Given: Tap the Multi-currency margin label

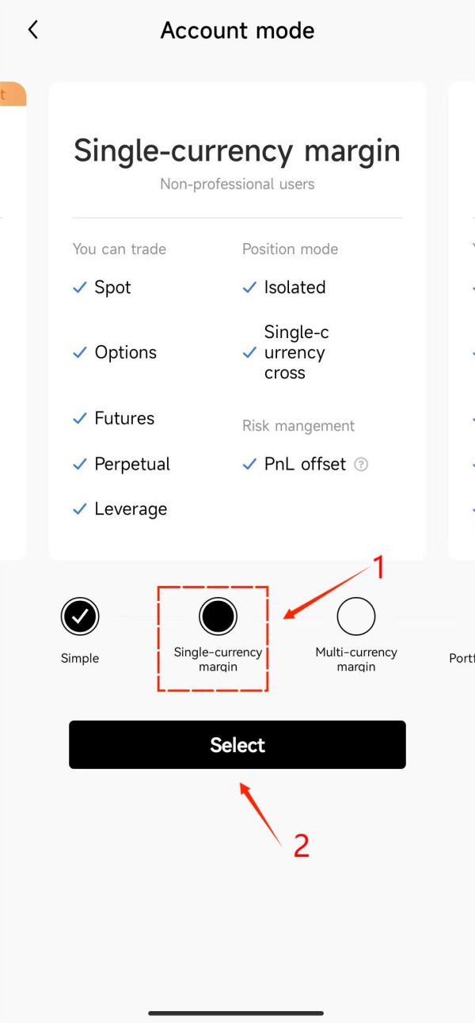Looking at the screenshot, I should [356, 660].
